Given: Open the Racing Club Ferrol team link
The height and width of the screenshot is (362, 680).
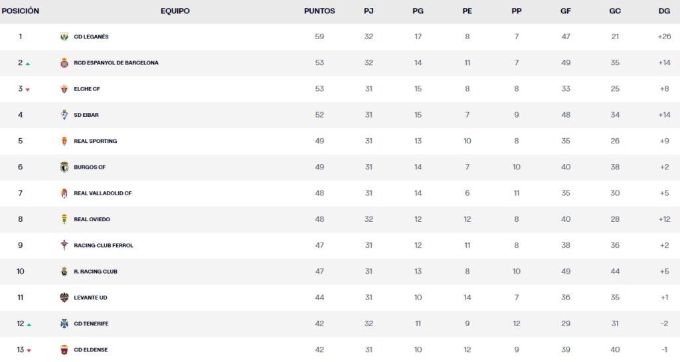Looking at the screenshot, I should 104,246.
